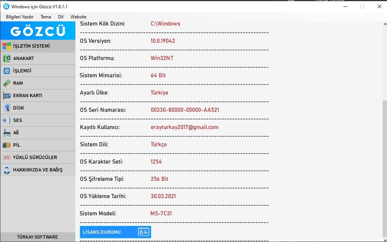Select the architecture value 64 Bit
Screen dimensions: 387x242
pyautogui.click(x=158, y=75)
